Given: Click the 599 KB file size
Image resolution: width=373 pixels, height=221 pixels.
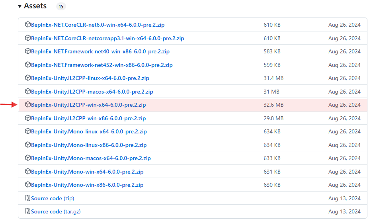Looking at the screenshot, I should (x=272, y=65).
